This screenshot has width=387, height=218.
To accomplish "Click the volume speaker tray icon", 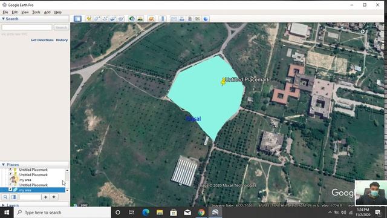I will pyautogui.click(x=343, y=213).
